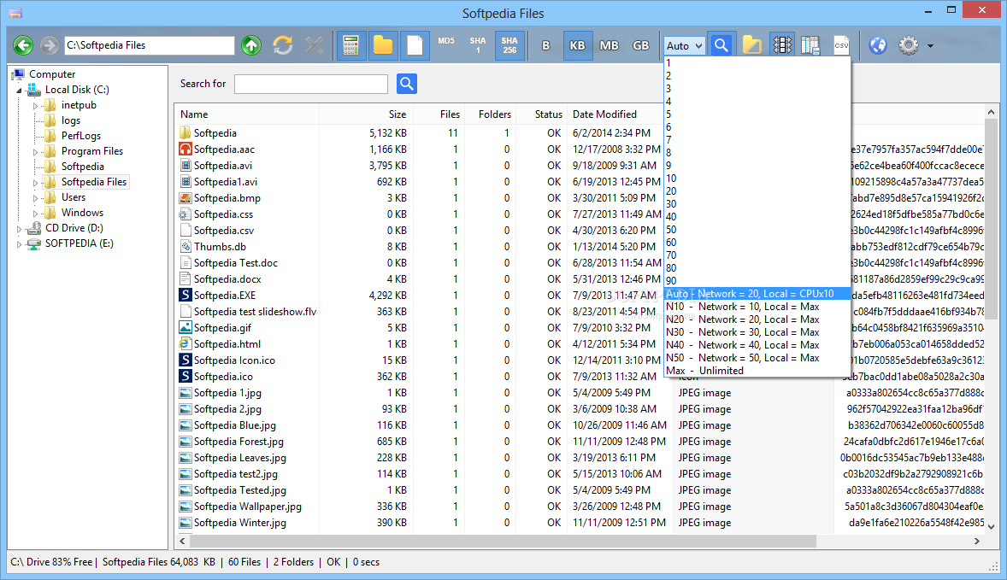Open the Auto threads combo box
Image resolution: width=1007 pixels, height=580 pixels.
684,45
